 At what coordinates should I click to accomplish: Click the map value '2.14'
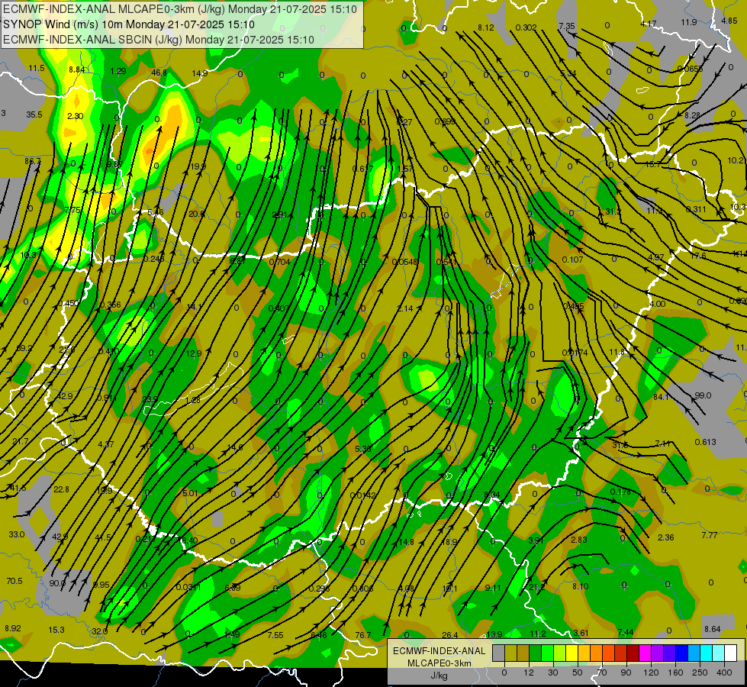point(405,308)
